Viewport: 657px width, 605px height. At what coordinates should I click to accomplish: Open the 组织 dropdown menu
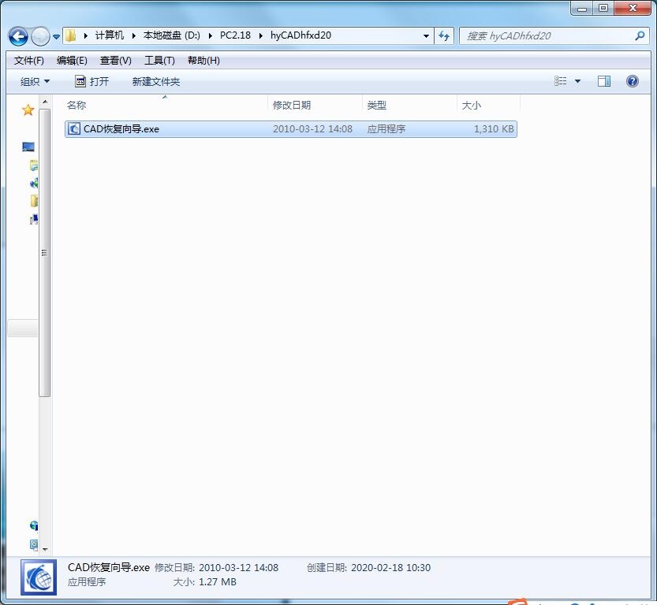(x=35, y=82)
